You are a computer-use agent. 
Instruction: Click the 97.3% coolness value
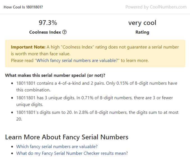coord(48,23)
